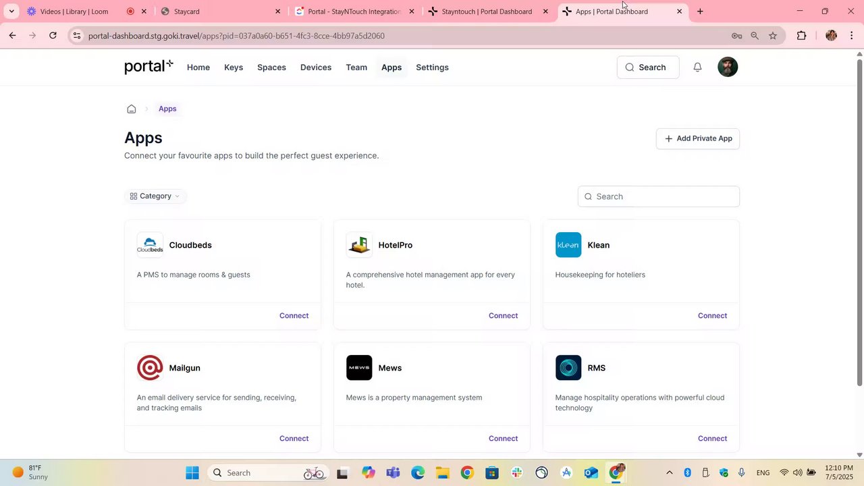The height and width of the screenshot is (486, 864).
Task: Open the Keys menu
Action: pyautogui.click(x=234, y=67)
